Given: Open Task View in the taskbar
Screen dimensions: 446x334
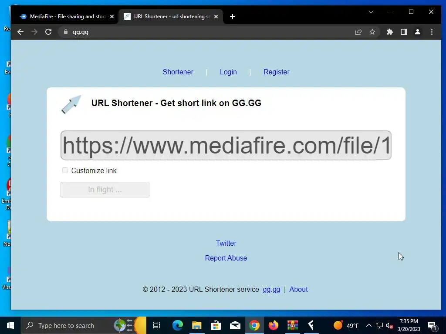Looking at the screenshot, I should coord(157,325).
